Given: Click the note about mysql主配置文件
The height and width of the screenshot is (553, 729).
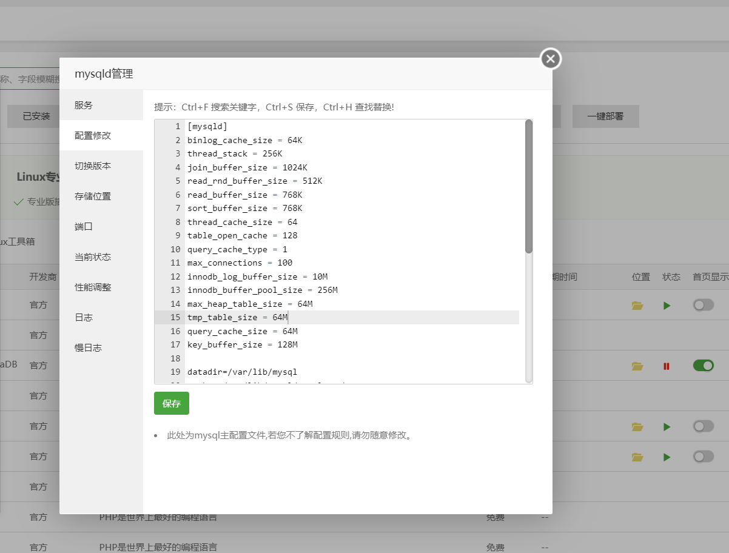Looking at the screenshot, I should click(x=291, y=435).
